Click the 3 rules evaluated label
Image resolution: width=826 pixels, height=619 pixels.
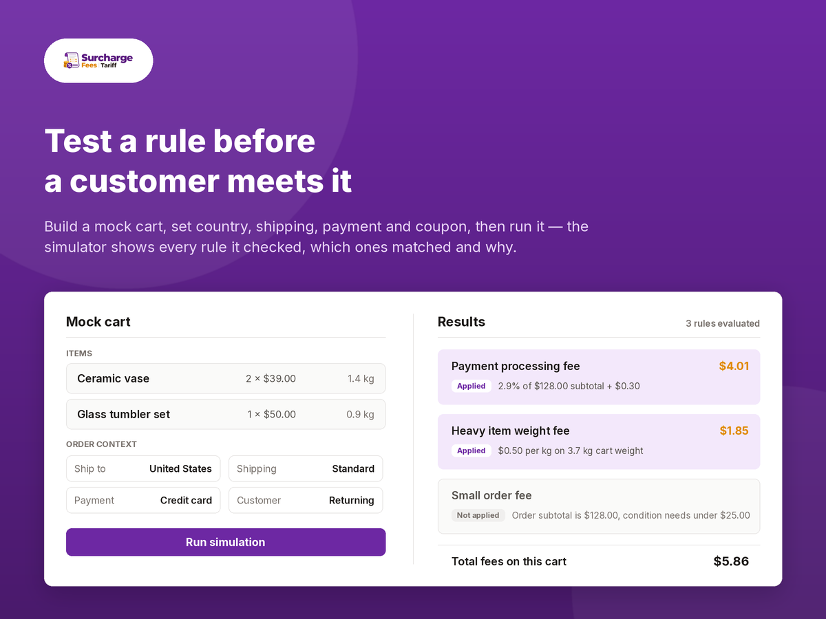[x=723, y=323]
